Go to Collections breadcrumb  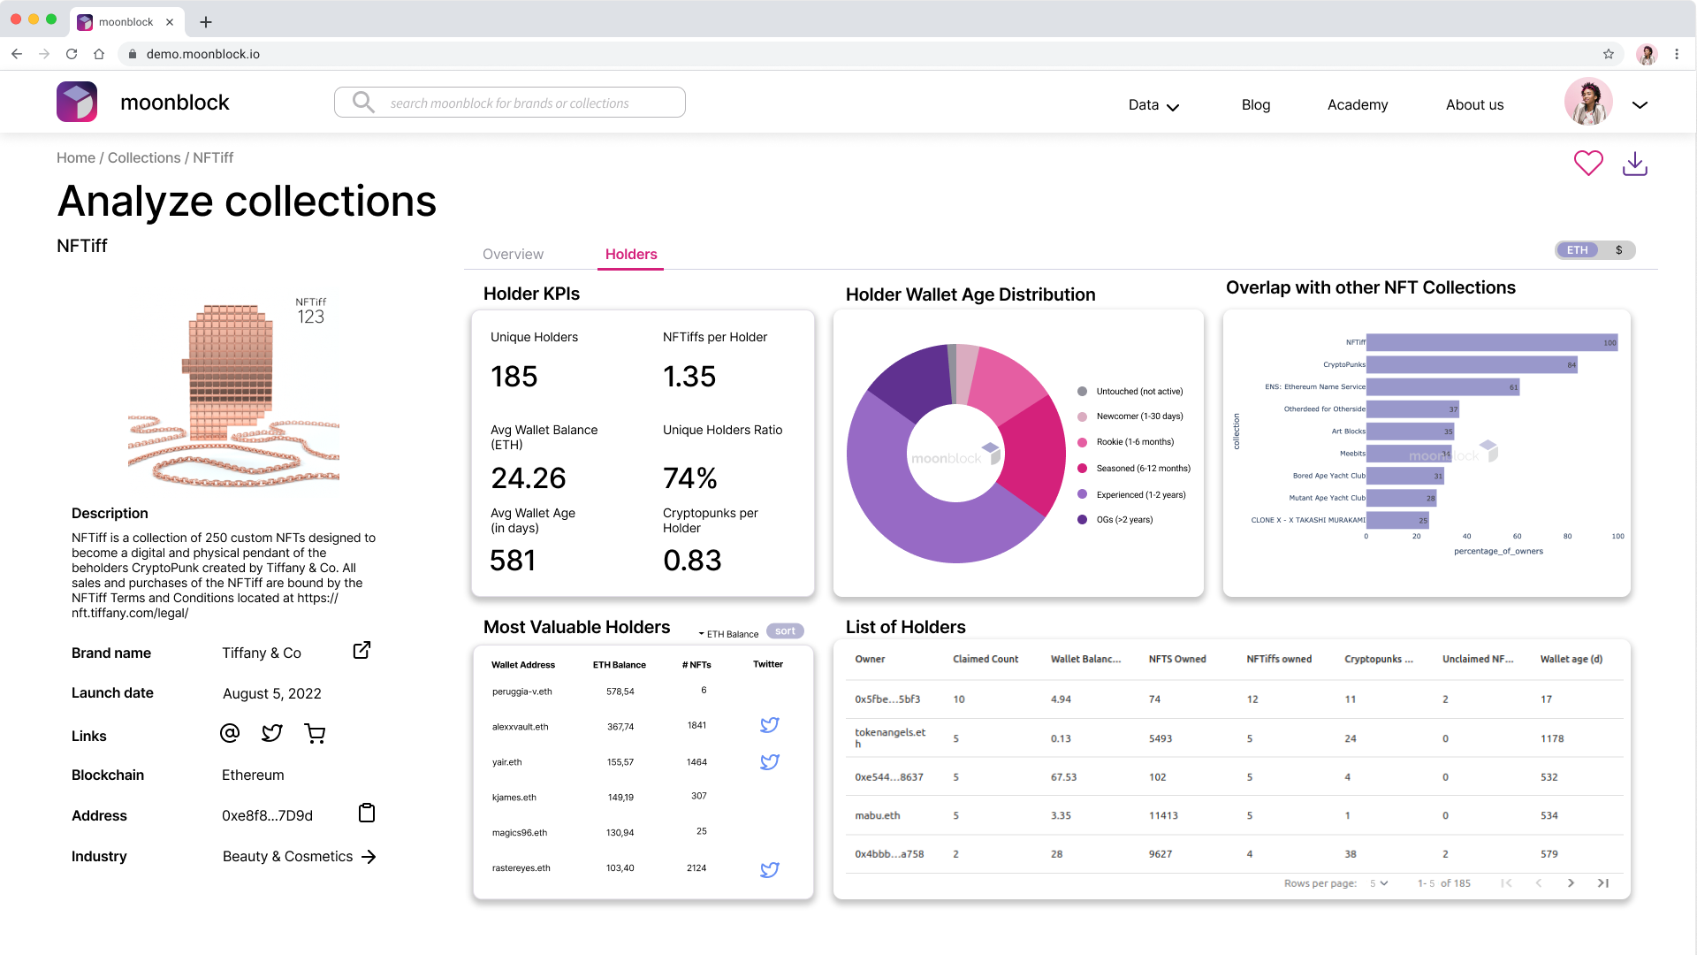tap(144, 158)
